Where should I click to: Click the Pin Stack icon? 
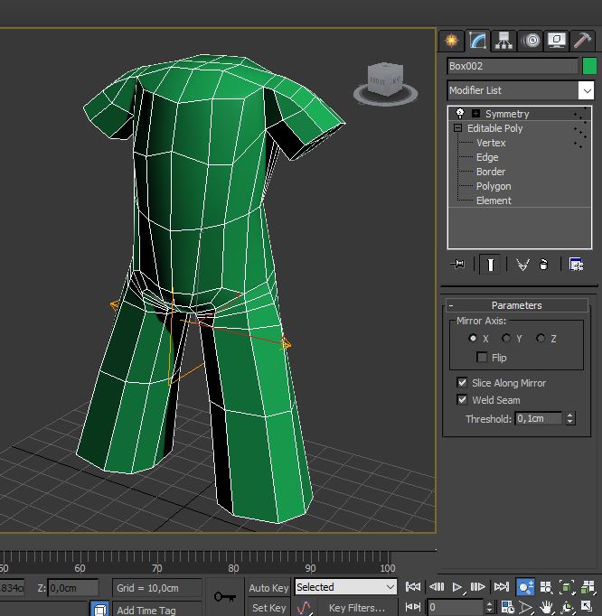(x=457, y=265)
